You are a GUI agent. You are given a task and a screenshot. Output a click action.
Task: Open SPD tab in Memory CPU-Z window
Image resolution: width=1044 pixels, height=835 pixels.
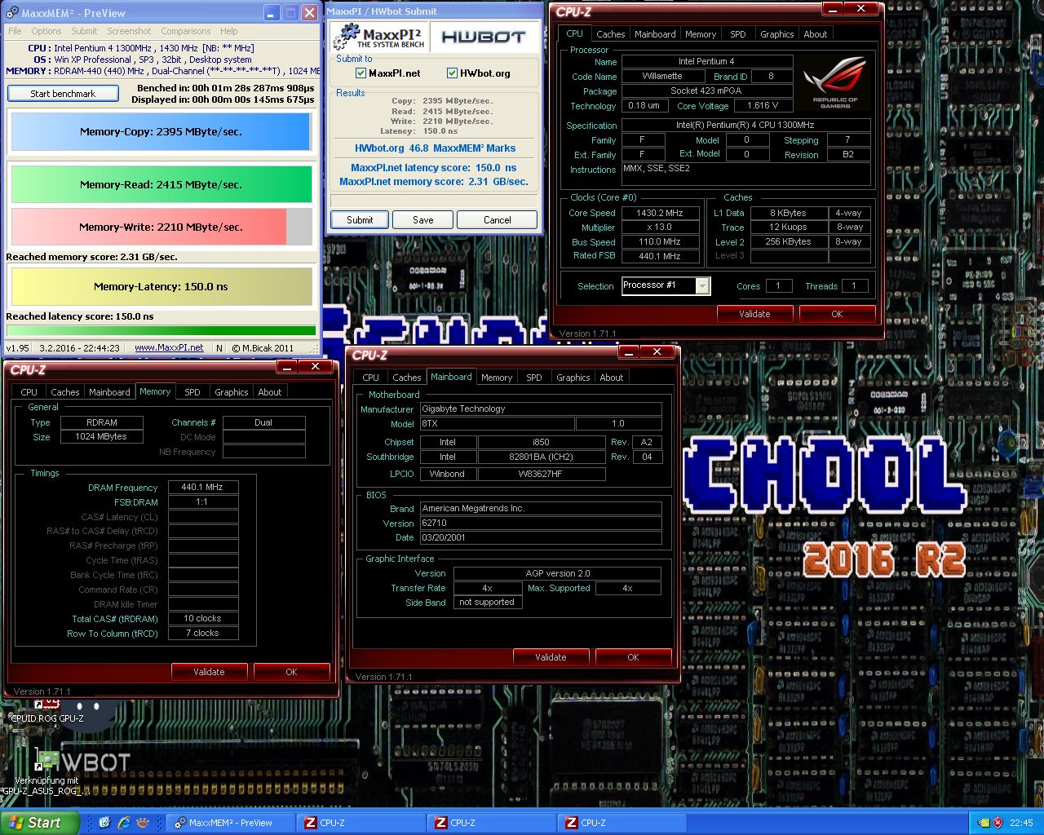[x=192, y=392]
